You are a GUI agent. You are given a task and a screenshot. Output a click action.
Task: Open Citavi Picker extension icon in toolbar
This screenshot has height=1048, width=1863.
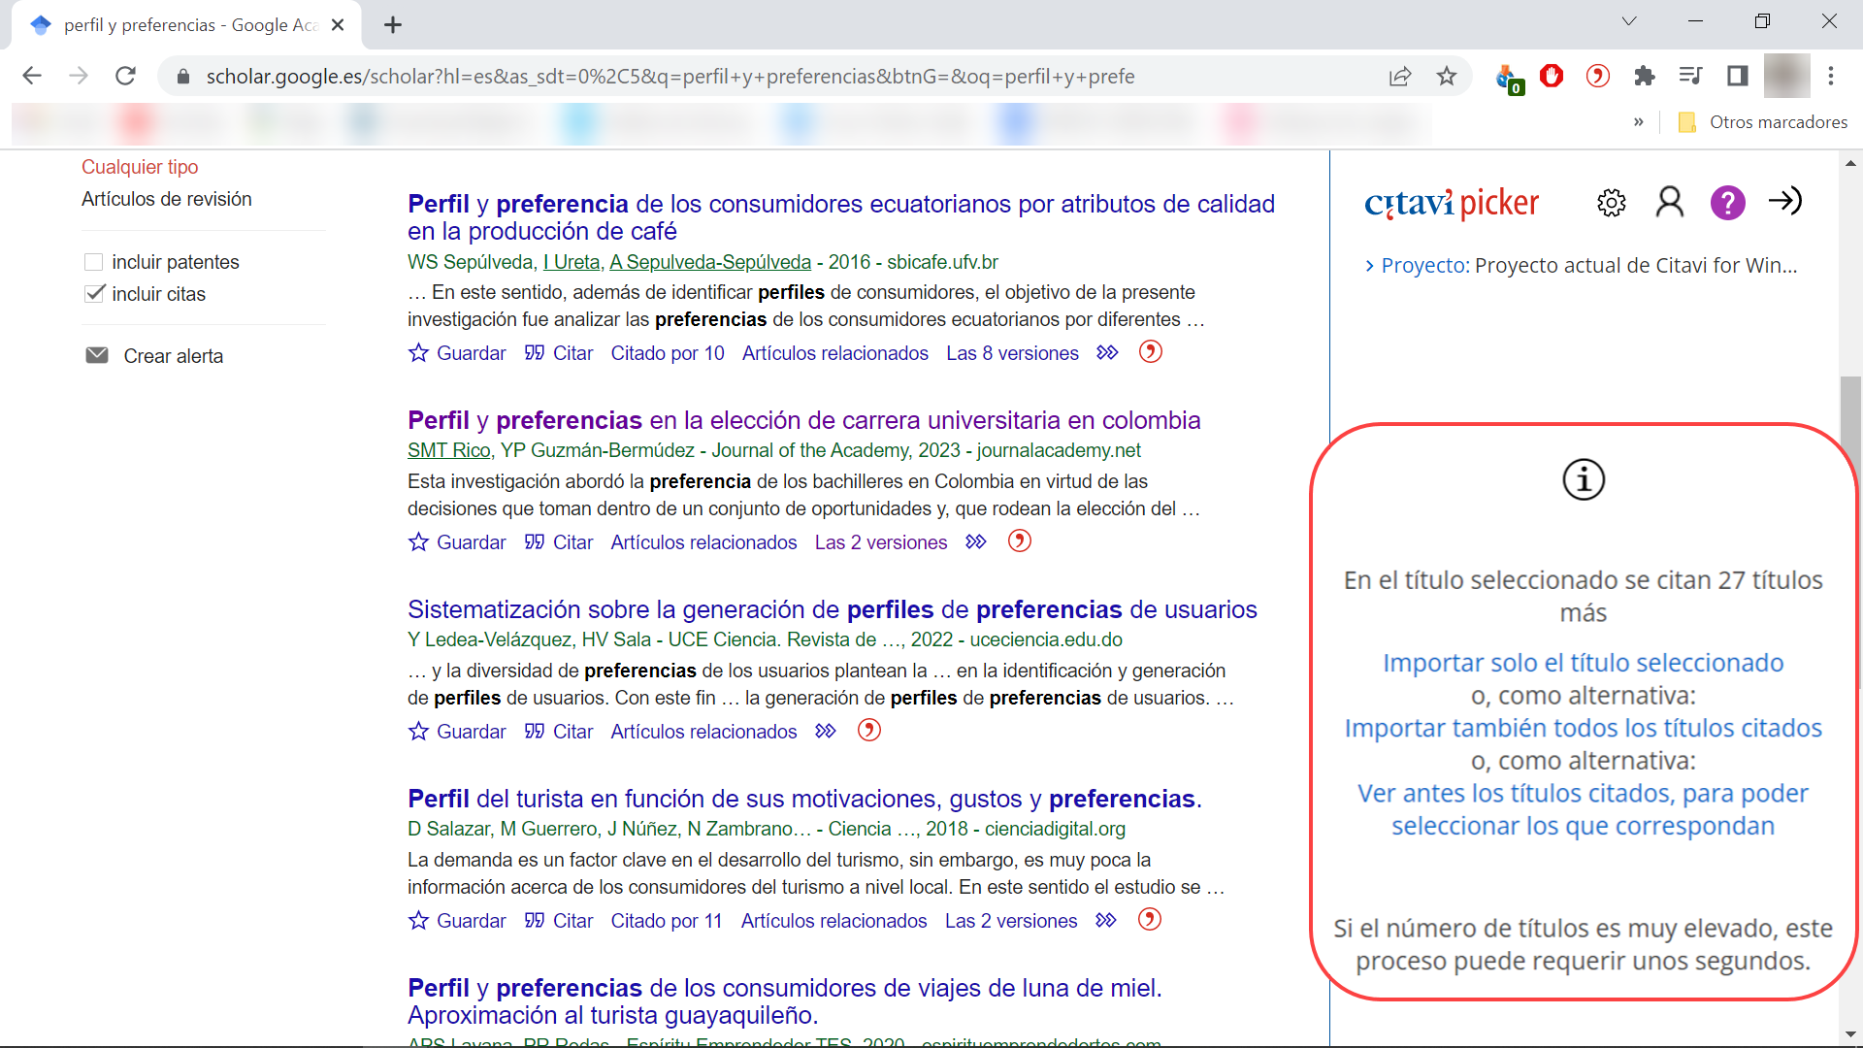click(x=1597, y=76)
